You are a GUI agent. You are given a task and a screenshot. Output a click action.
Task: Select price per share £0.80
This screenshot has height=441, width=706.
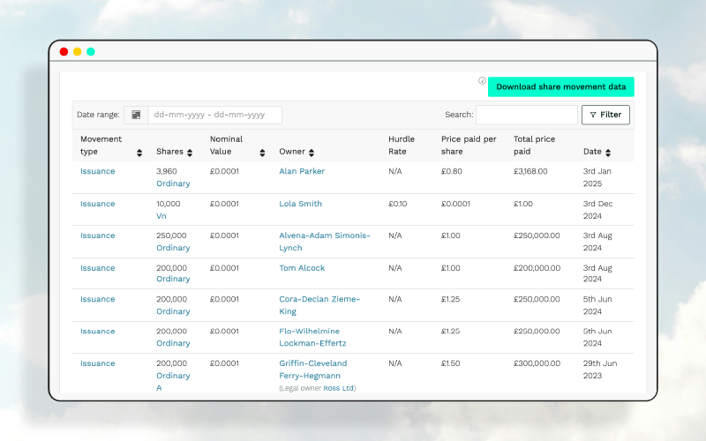(x=452, y=171)
